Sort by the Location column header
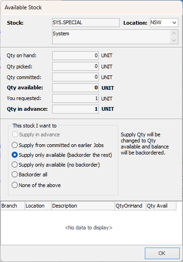The image size is (183, 262). coord(38,206)
